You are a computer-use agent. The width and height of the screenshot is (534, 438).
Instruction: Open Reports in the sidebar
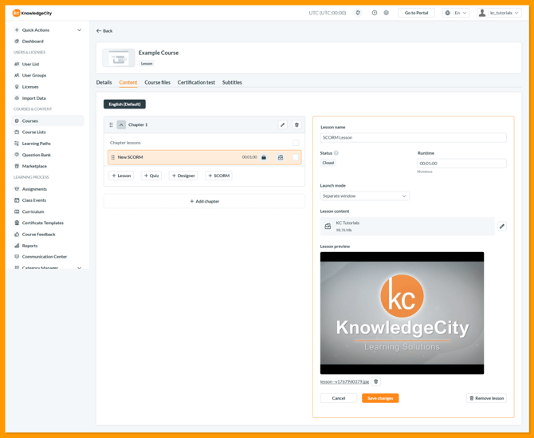point(29,246)
